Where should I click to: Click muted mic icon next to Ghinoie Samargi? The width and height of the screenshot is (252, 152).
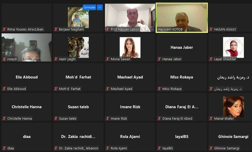[211, 148]
